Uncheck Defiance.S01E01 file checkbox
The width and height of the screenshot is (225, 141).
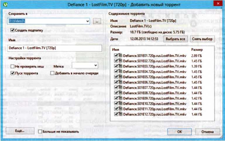(116, 55)
